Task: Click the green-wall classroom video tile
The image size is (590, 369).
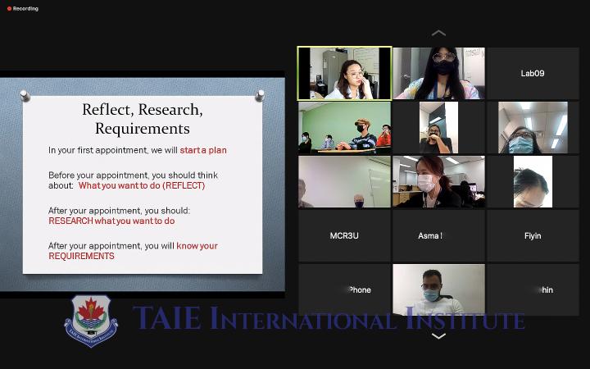Action: [344, 128]
